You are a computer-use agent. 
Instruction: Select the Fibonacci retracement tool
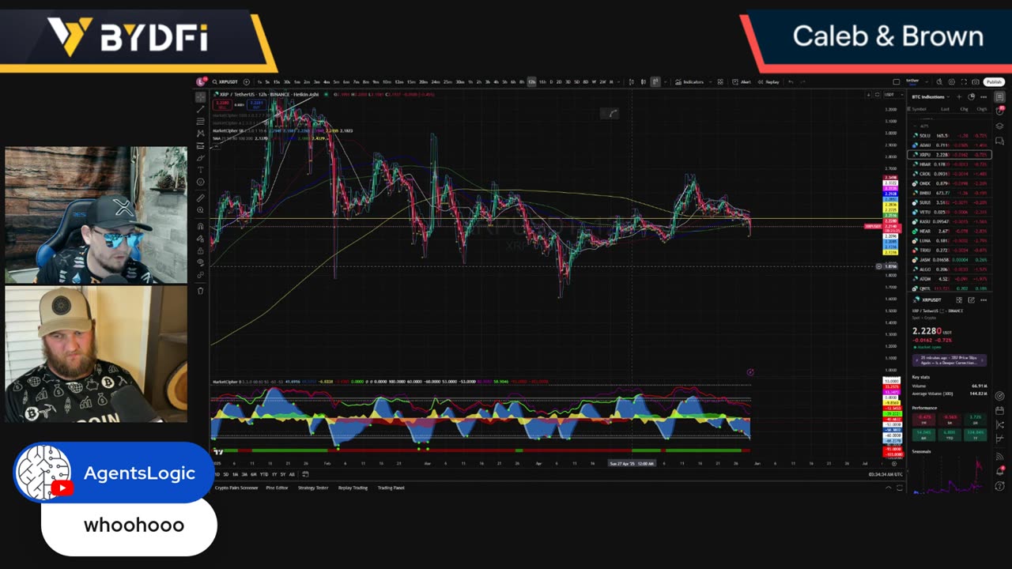[x=200, y=121]
